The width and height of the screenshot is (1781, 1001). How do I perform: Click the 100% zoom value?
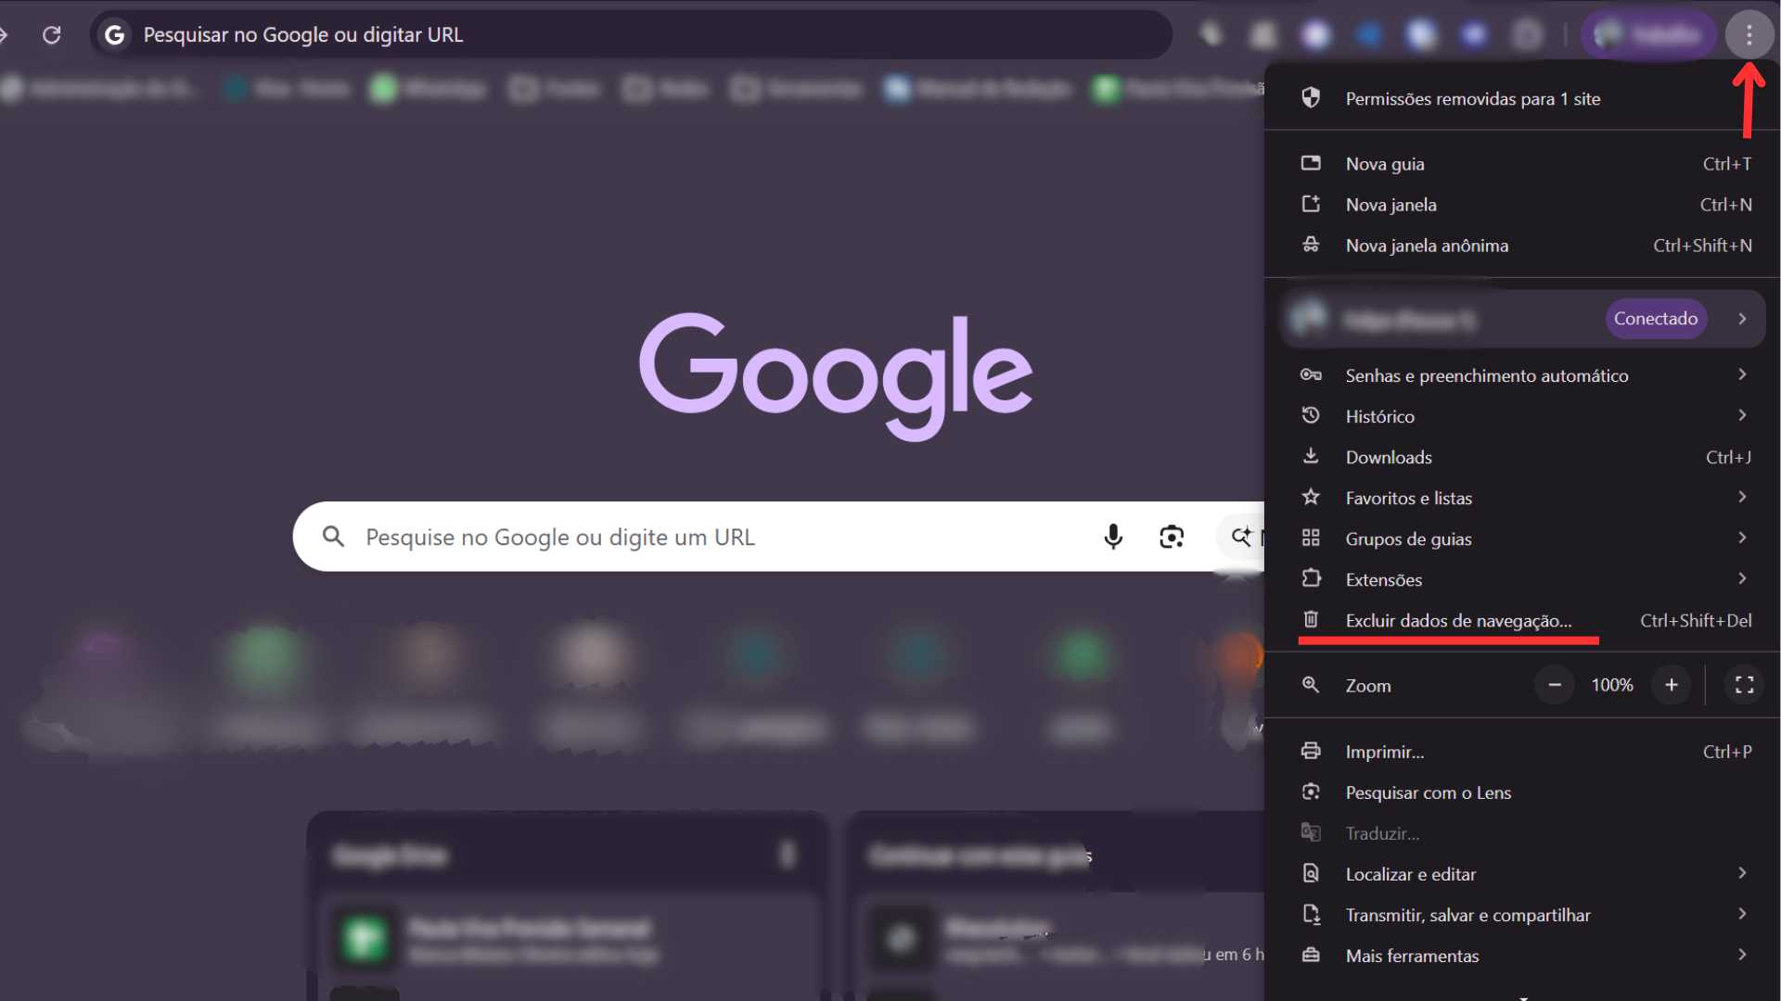point(1612,685)
